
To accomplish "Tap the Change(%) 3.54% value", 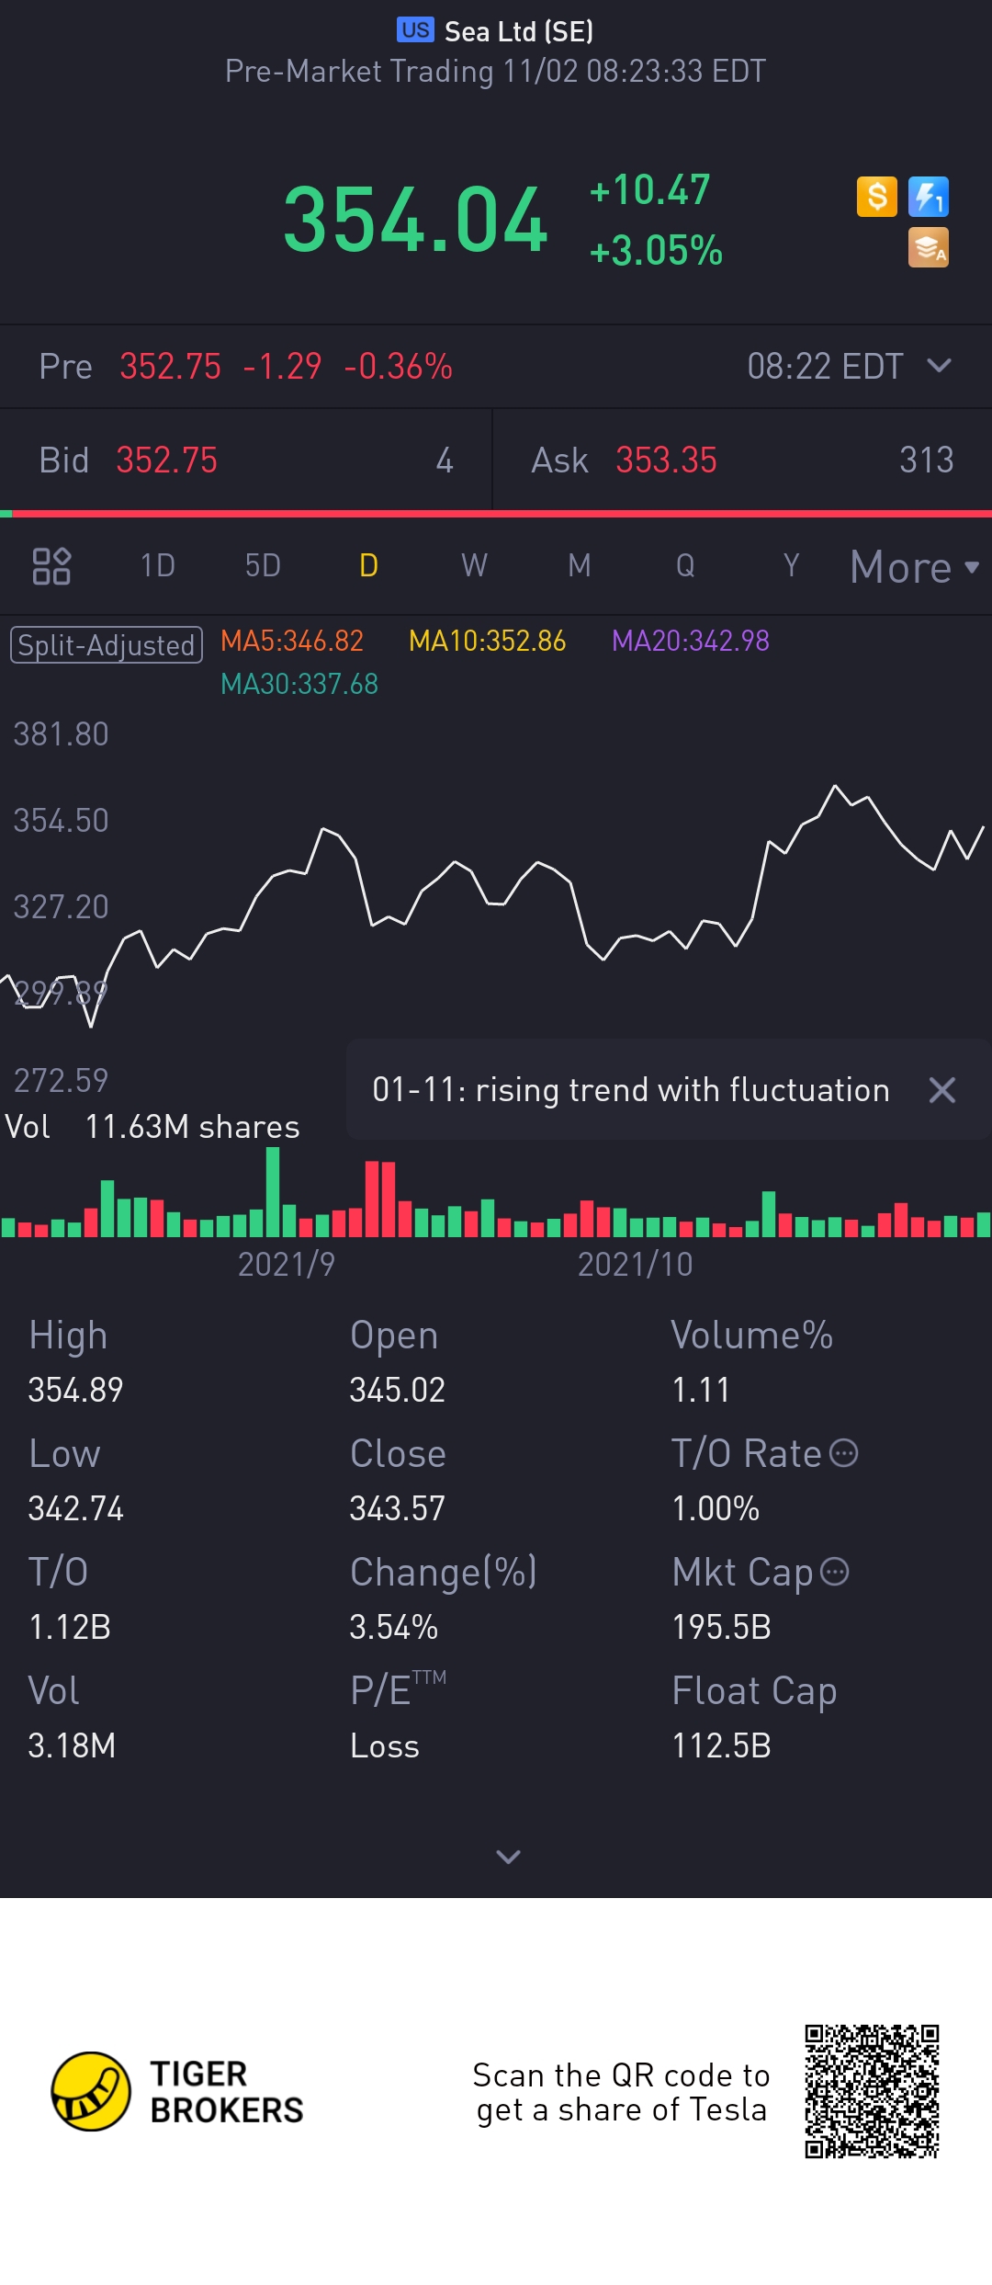I will click(393, 1627).
